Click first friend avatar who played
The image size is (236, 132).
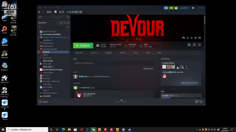[x=164, y=67]
